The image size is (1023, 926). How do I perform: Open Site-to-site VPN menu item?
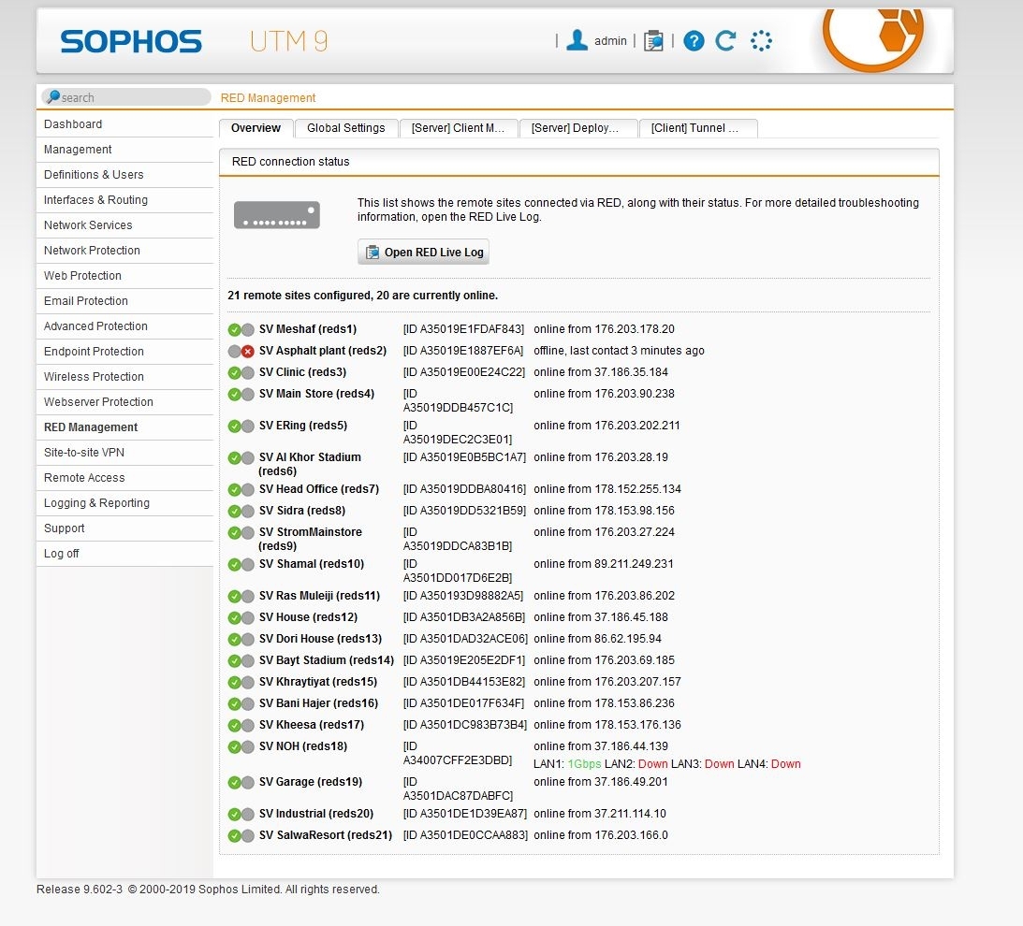84,453
